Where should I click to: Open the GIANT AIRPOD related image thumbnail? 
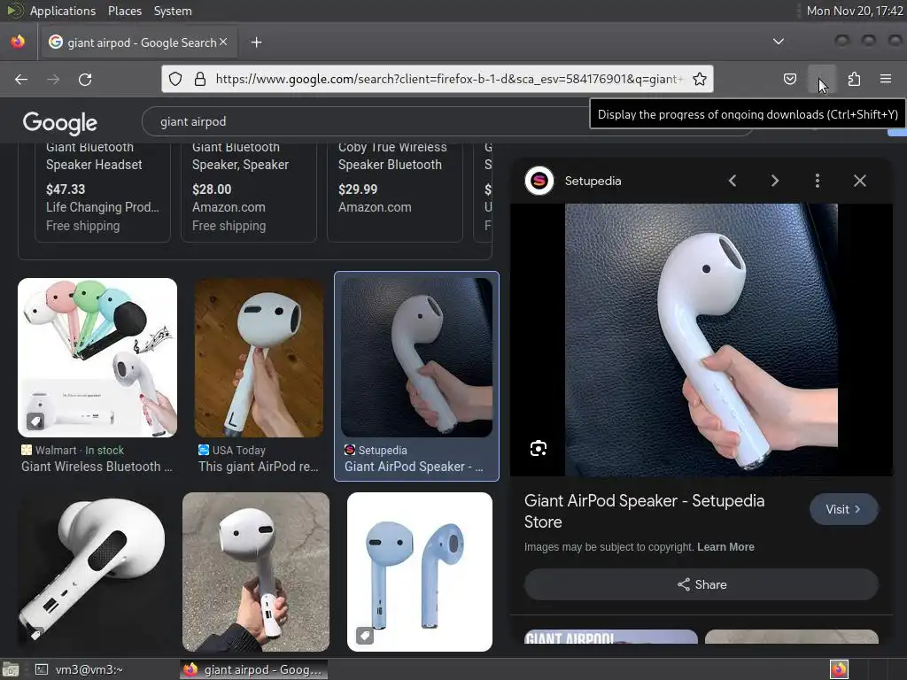[611, 637]
